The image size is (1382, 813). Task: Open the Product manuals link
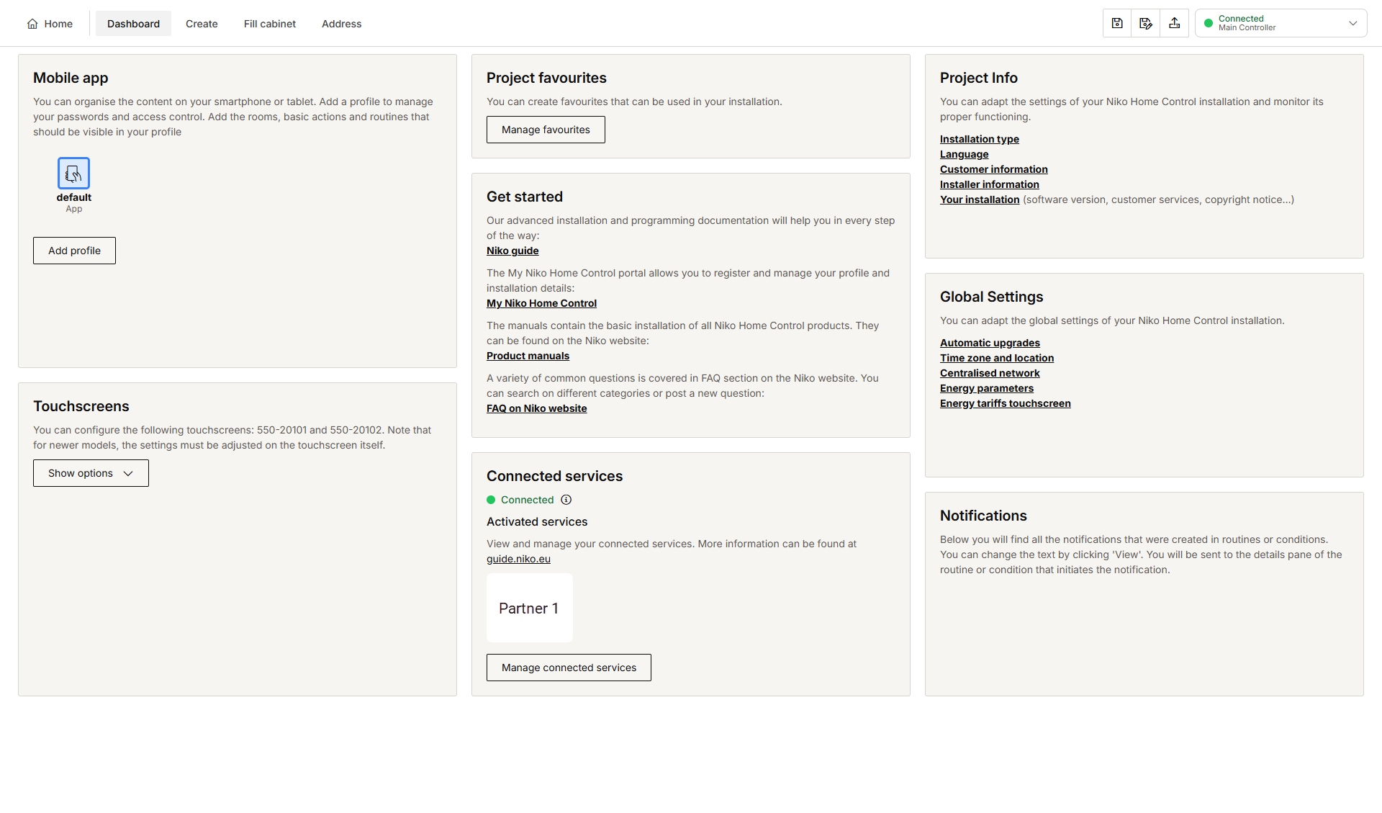point(528,356)
